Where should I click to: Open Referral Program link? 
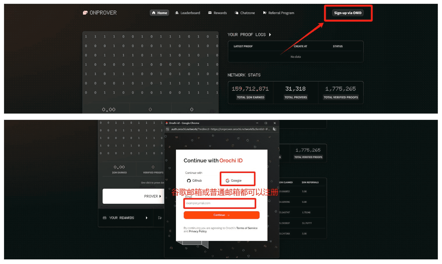279,13
